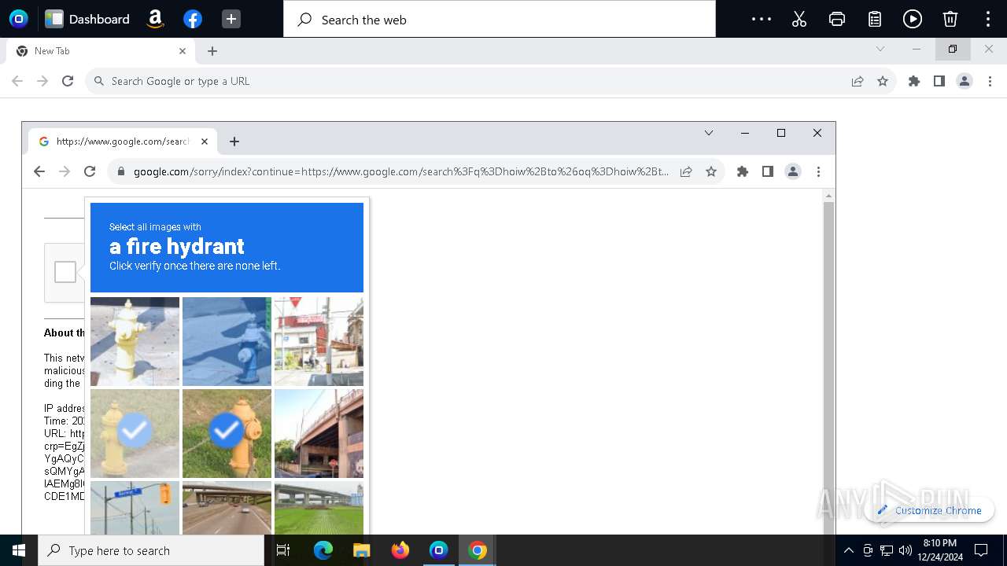Deselect the faded yellow hydrant tile
Screen dimensions: 1007x566
(x=135, y=433)
